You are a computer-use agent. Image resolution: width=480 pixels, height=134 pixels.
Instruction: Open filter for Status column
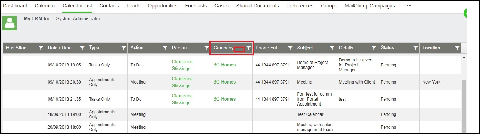(416, 48)
